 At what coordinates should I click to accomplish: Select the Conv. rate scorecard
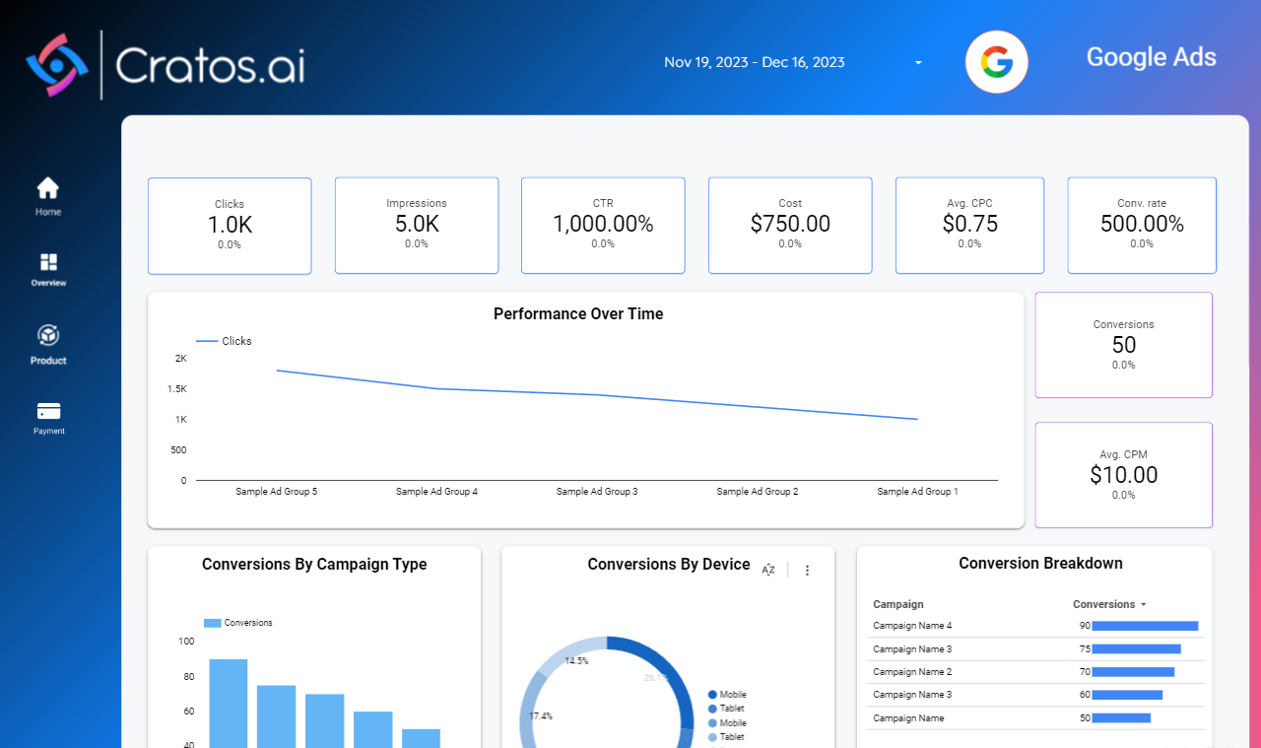(x=1142, y=226)
